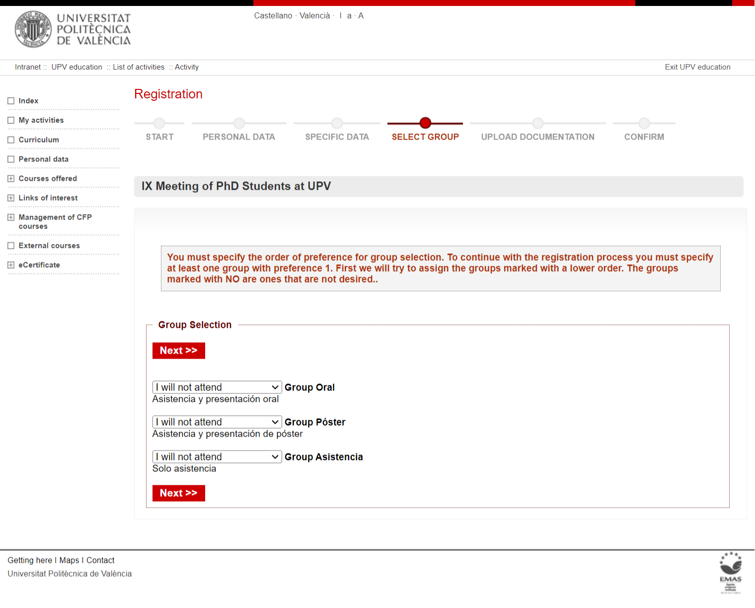Screen dimensions: 755x608
Task: Toggle the square box beside My activities
Action: pos(11,120)
